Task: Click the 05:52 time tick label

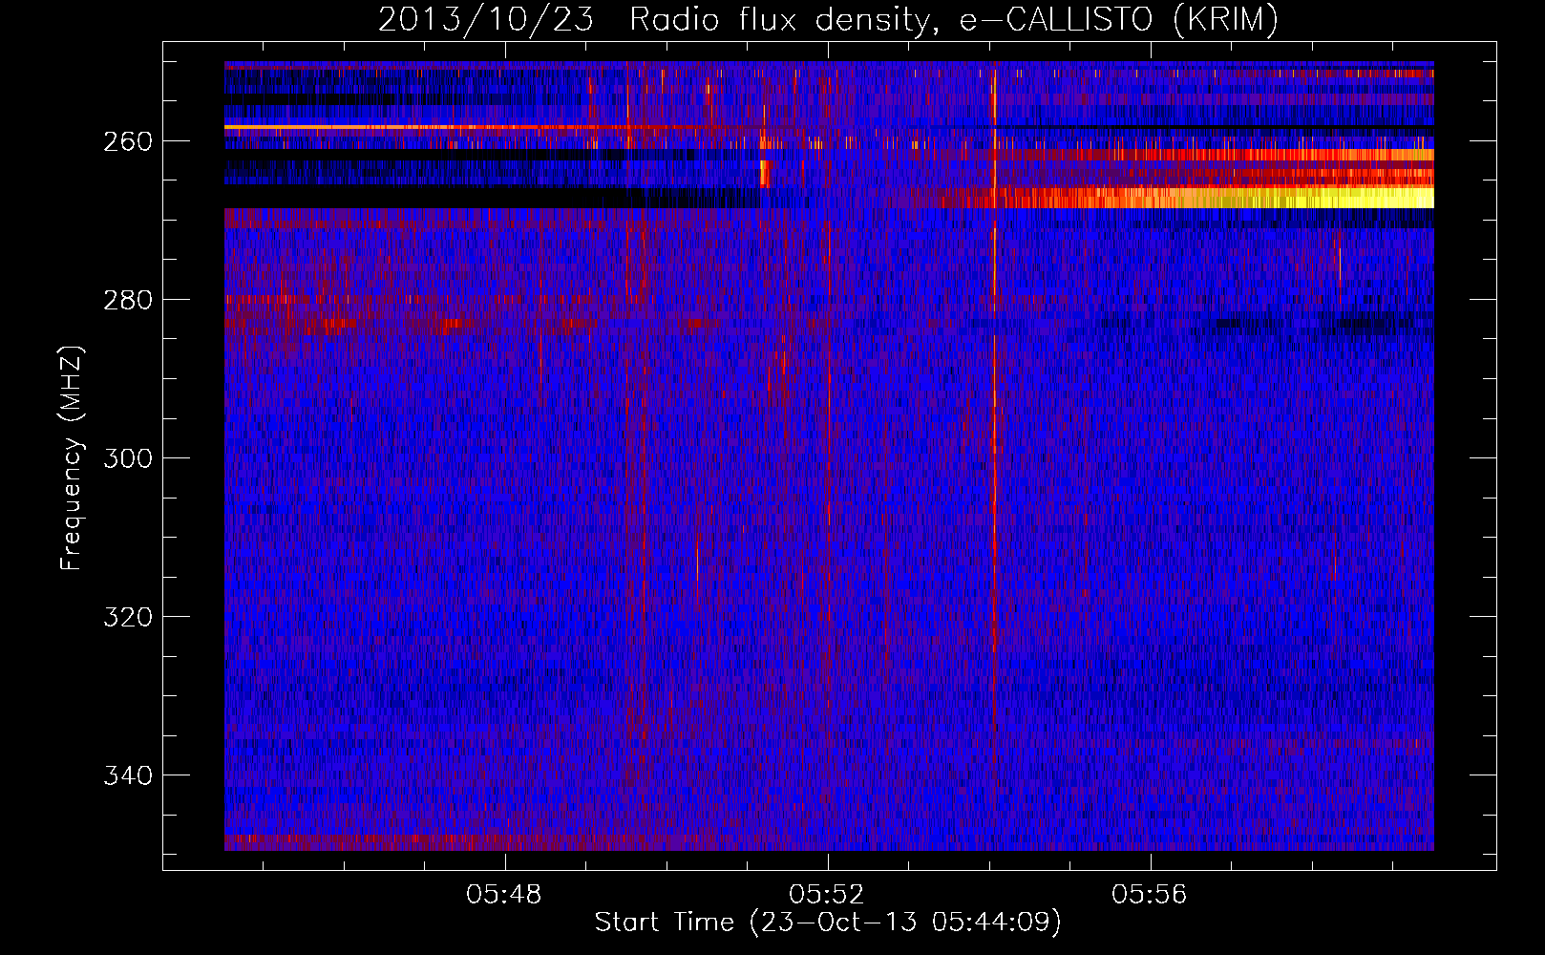Action: (x=827, y=895)
